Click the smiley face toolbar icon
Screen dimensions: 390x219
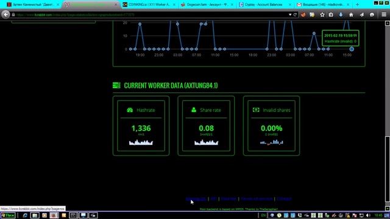pos(372,15)
